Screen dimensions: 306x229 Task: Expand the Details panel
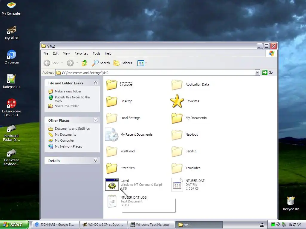tap(95, 160)
